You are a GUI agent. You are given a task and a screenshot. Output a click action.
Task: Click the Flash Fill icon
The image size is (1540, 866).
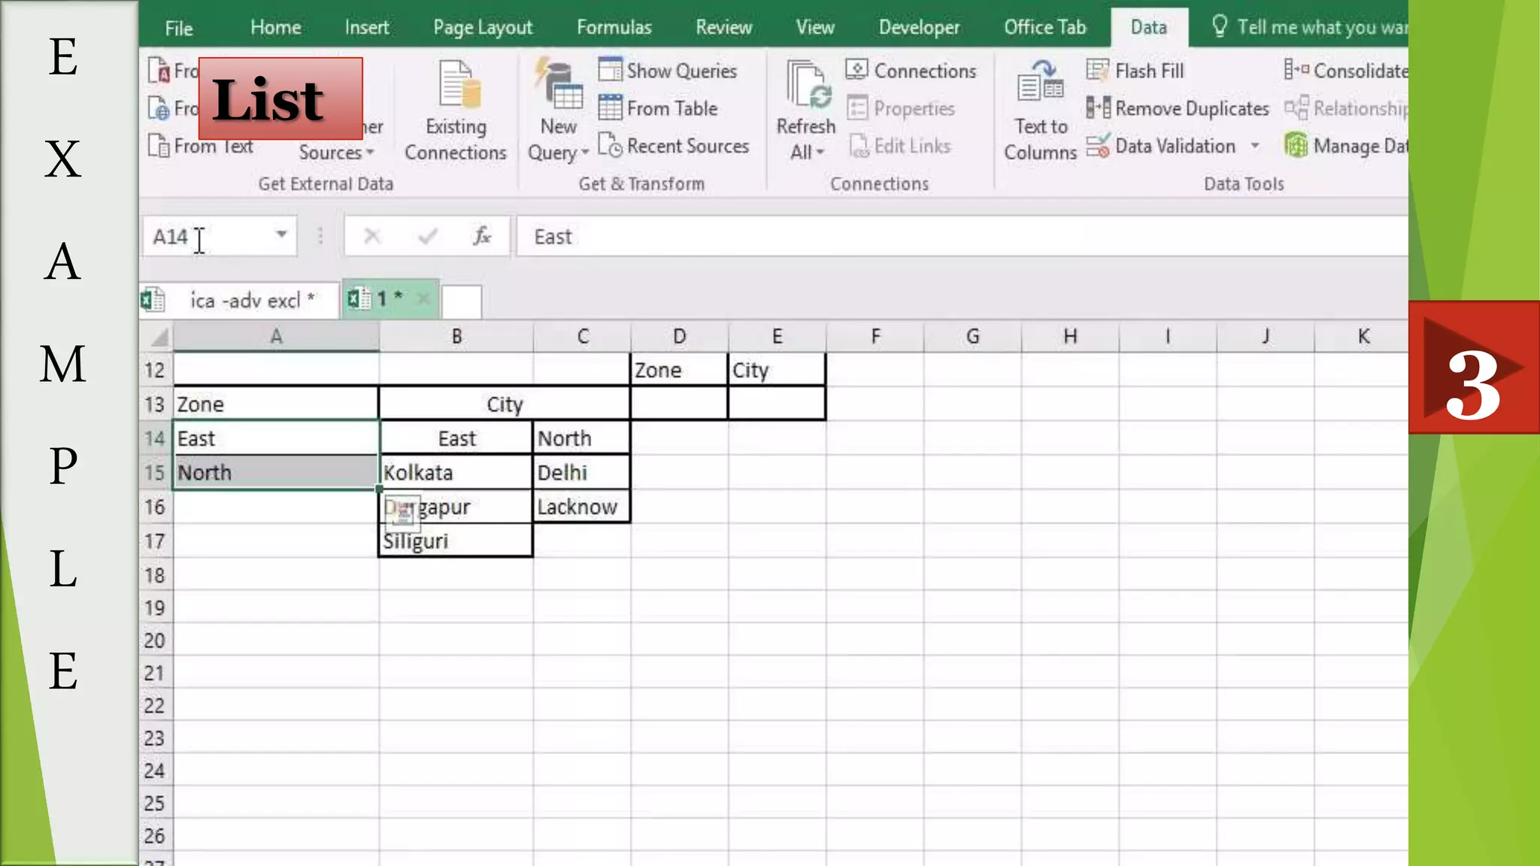click(1097, 71)
